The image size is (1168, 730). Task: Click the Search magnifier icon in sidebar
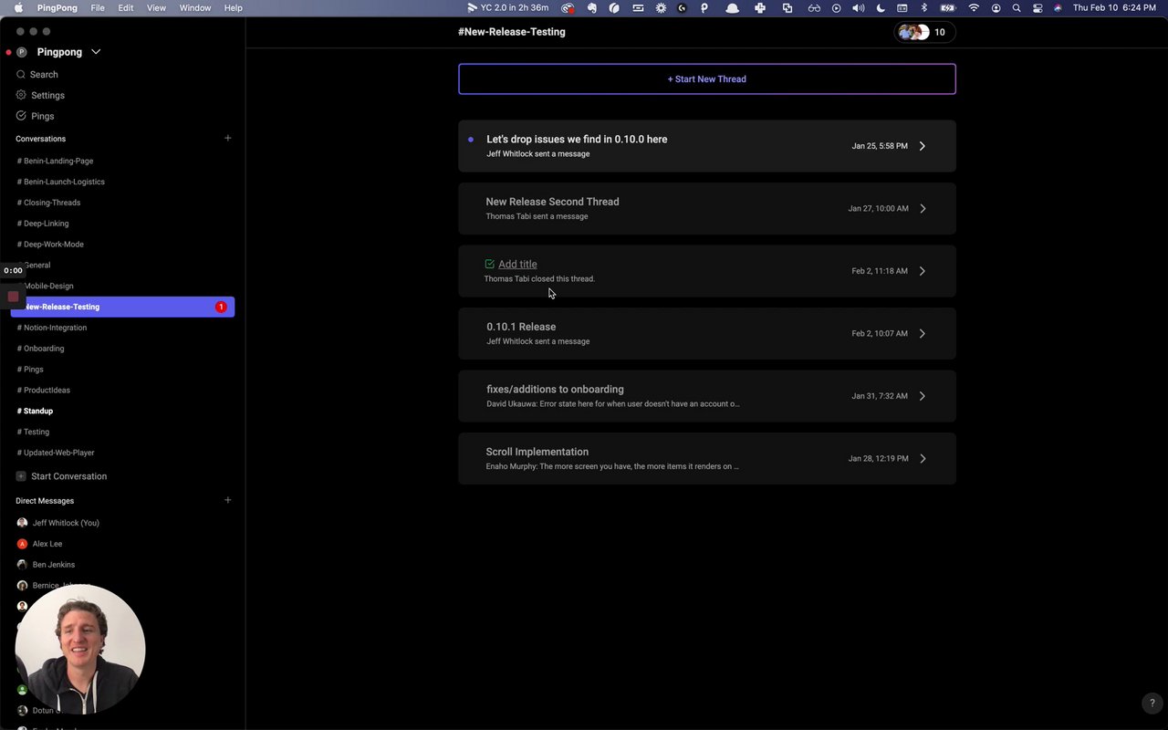(x=21, y=75)
